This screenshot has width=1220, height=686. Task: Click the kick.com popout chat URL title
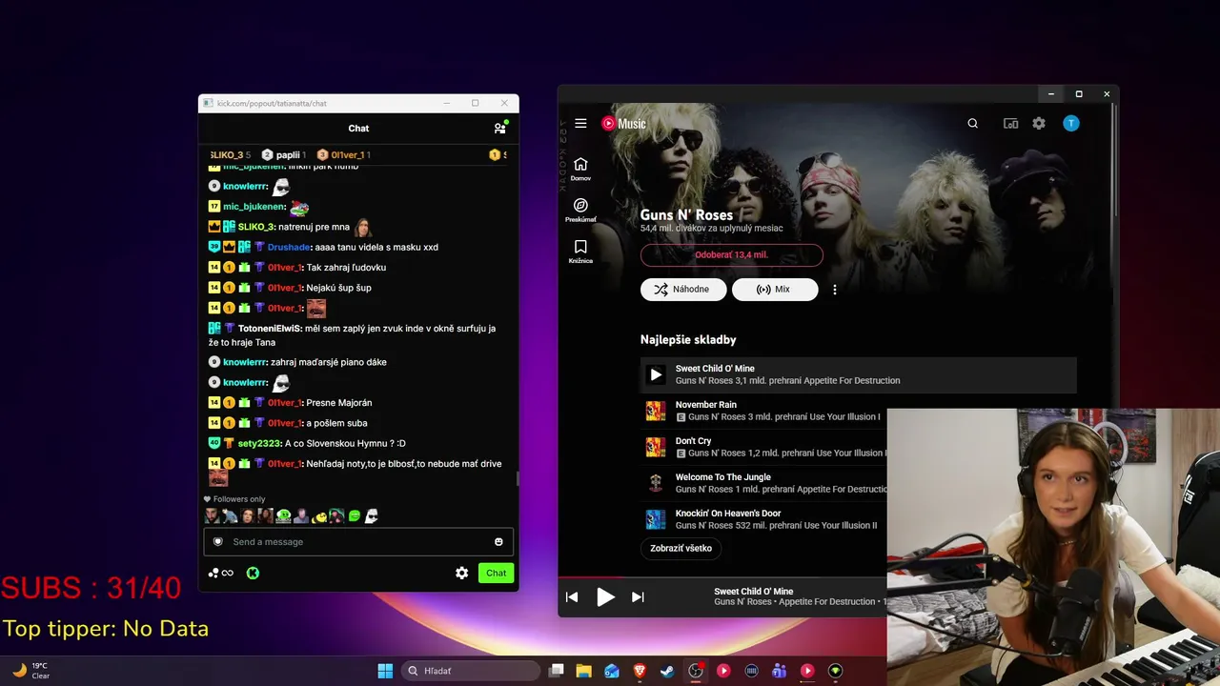tap(272, 103)
